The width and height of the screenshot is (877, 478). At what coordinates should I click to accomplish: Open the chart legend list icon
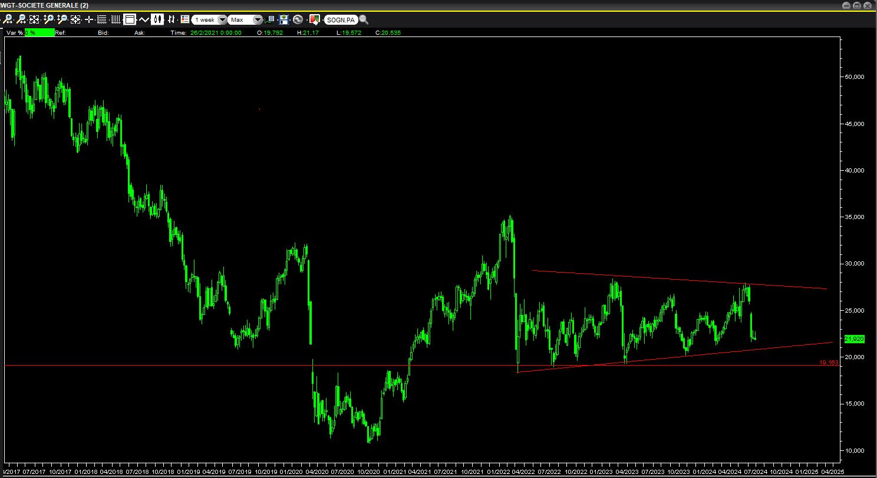coord(185,19)
